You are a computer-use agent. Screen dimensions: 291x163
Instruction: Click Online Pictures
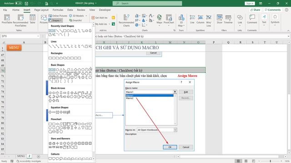click(x=58, y=16)
